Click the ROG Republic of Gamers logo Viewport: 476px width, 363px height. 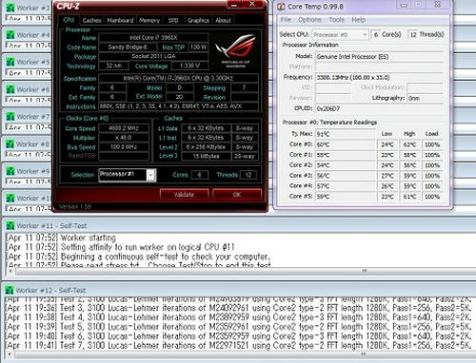235,50
